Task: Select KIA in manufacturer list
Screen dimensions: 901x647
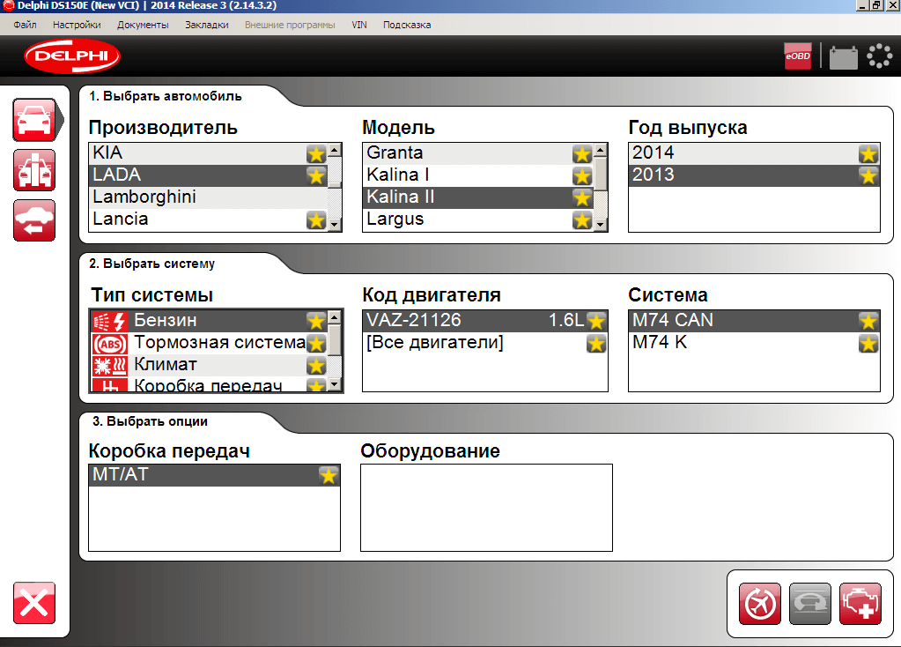Action: [209, 153]
